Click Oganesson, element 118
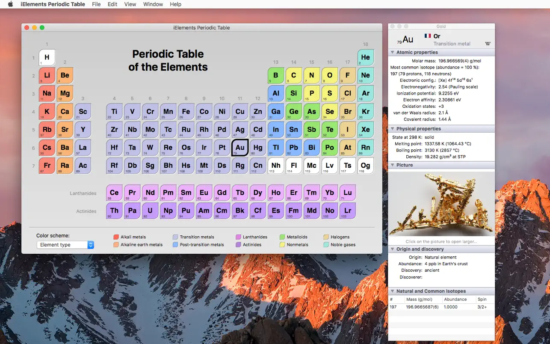 [366, 166]
